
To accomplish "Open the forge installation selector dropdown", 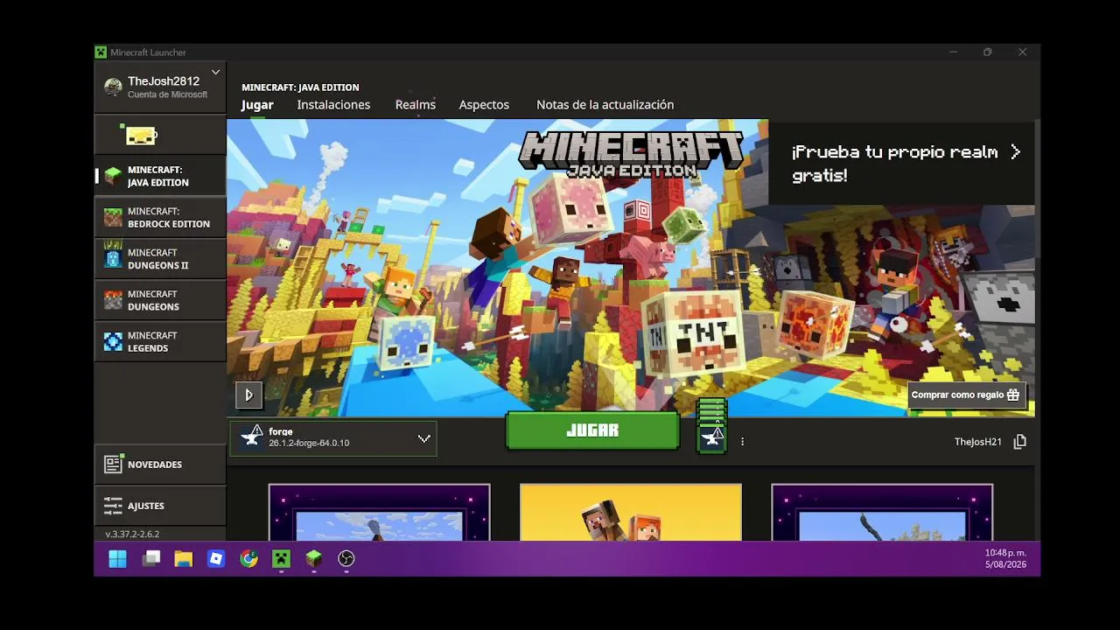I will pos(333,438).
